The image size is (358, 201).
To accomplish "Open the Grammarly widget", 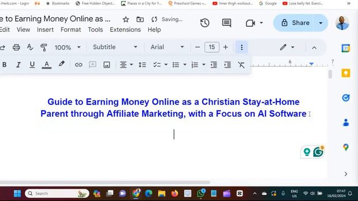I will [x=318, y=152].
